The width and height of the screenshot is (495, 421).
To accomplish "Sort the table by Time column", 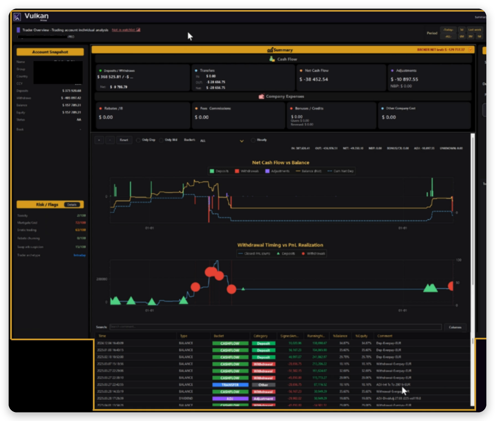I will (102, 336).
